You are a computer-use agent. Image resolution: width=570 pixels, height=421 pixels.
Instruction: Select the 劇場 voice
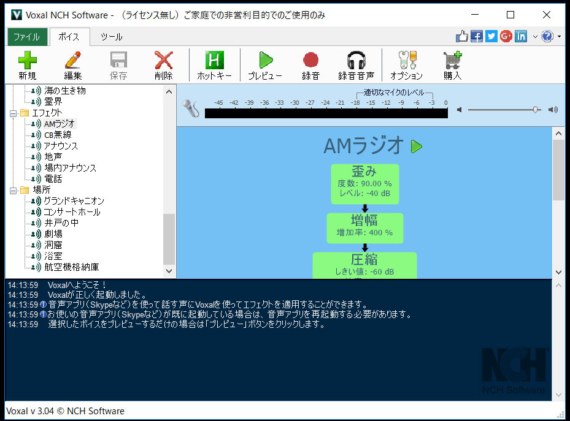(x=53, y=233)
